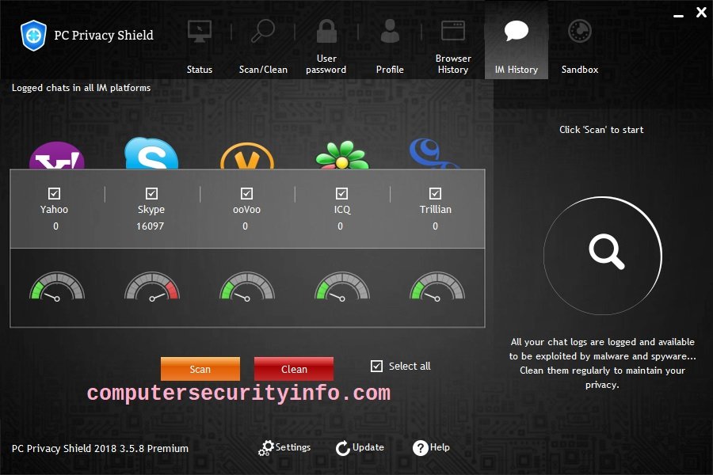Click the Trillian label text

[435, 210]
